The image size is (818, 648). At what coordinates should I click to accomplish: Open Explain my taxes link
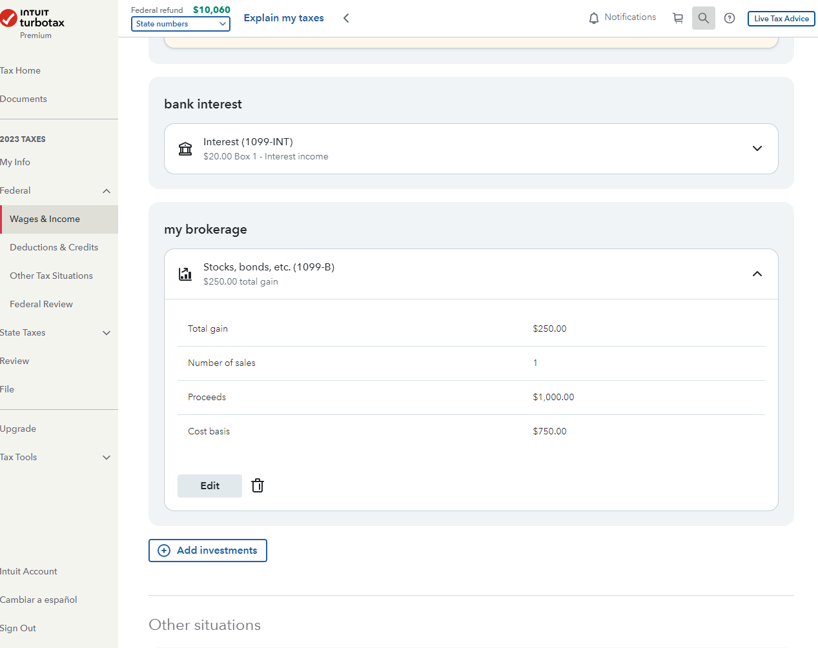[x=283, y=18]
